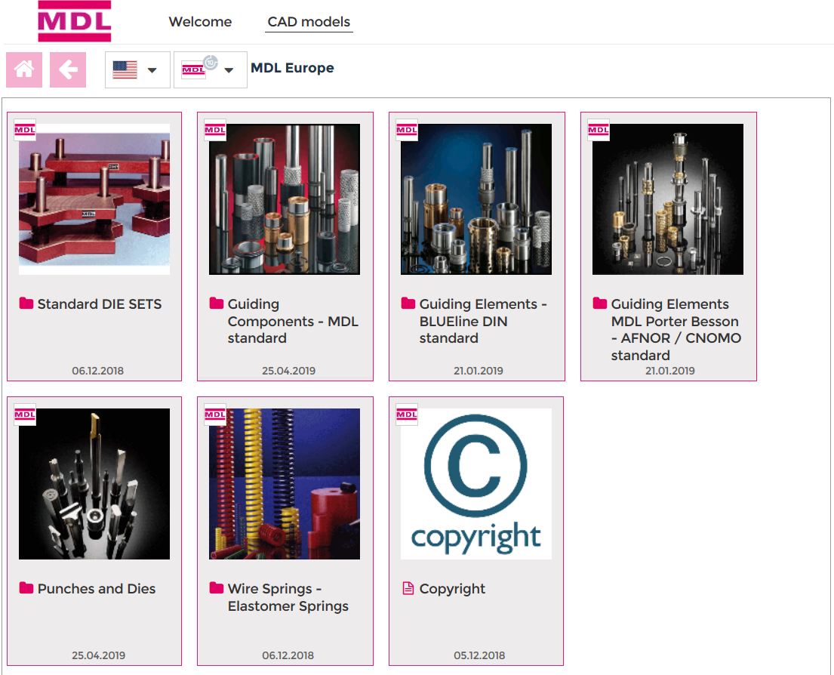This screenshot has width=834, height=675.
Task: Click MDL catalog icon with clock badge
Action: (199, 67)
